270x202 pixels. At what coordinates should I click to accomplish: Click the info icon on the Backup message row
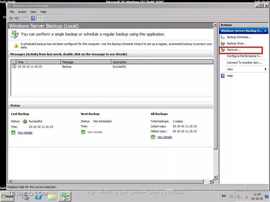pyautogui.click(x=14, y=66)
